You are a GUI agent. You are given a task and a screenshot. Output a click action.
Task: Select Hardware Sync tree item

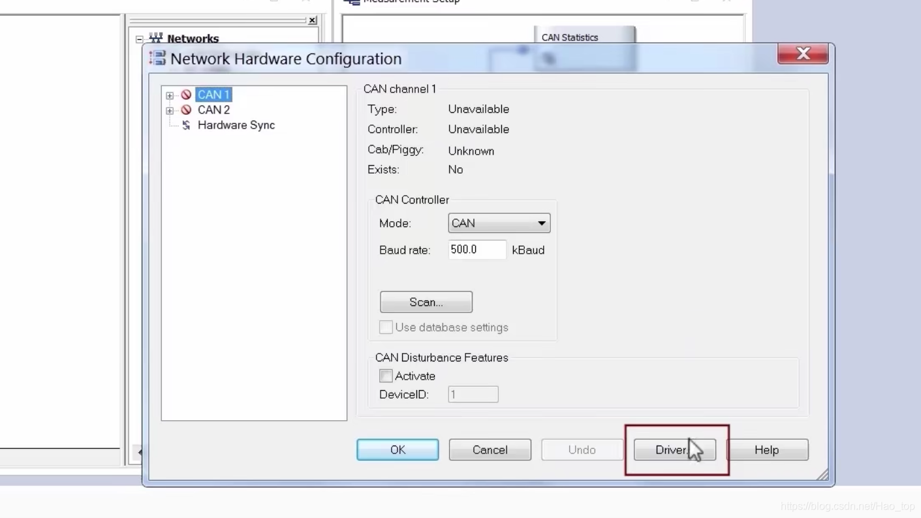[236, 125]
